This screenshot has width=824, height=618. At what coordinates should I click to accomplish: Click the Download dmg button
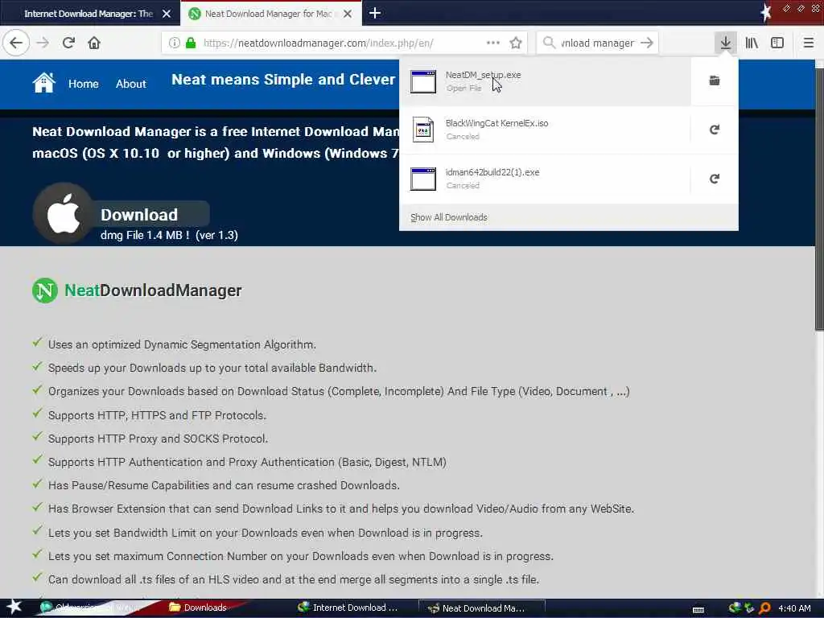click(x=139, y=214)
